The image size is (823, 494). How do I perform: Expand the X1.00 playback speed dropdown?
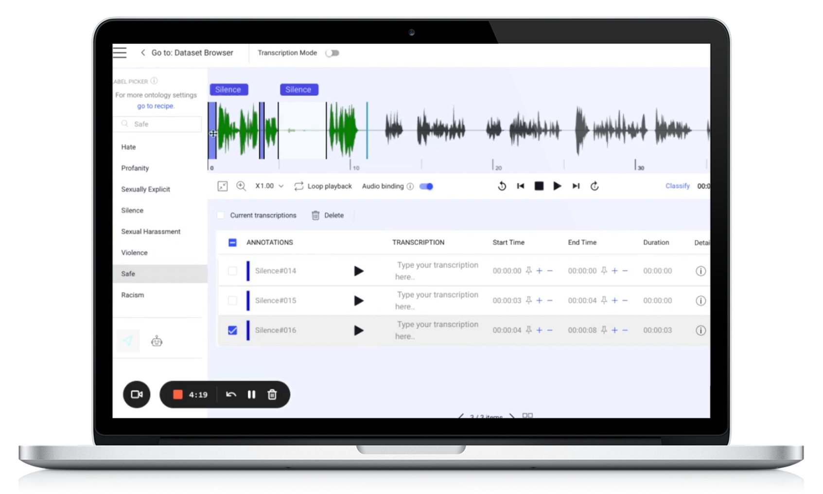[x=269, y=186]
